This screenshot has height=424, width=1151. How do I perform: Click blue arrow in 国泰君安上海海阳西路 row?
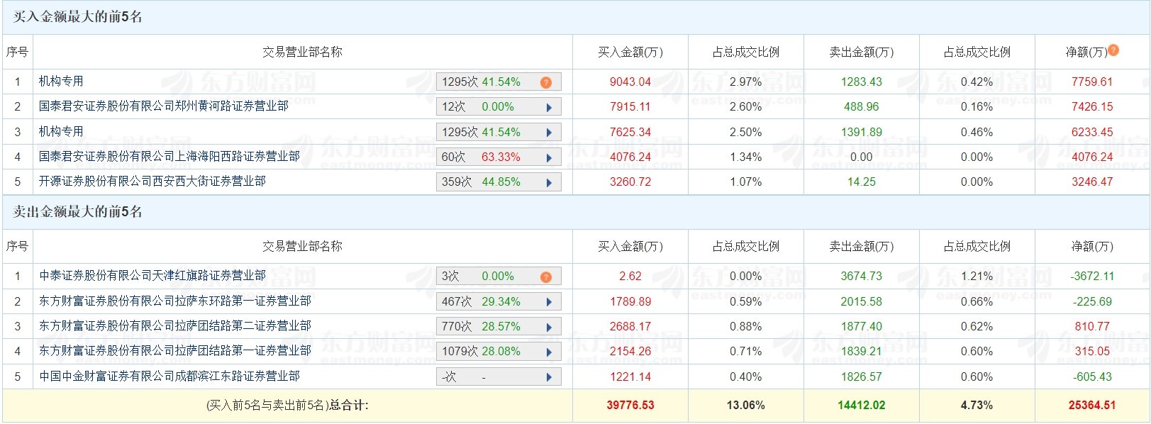click(x=549, y=157)
